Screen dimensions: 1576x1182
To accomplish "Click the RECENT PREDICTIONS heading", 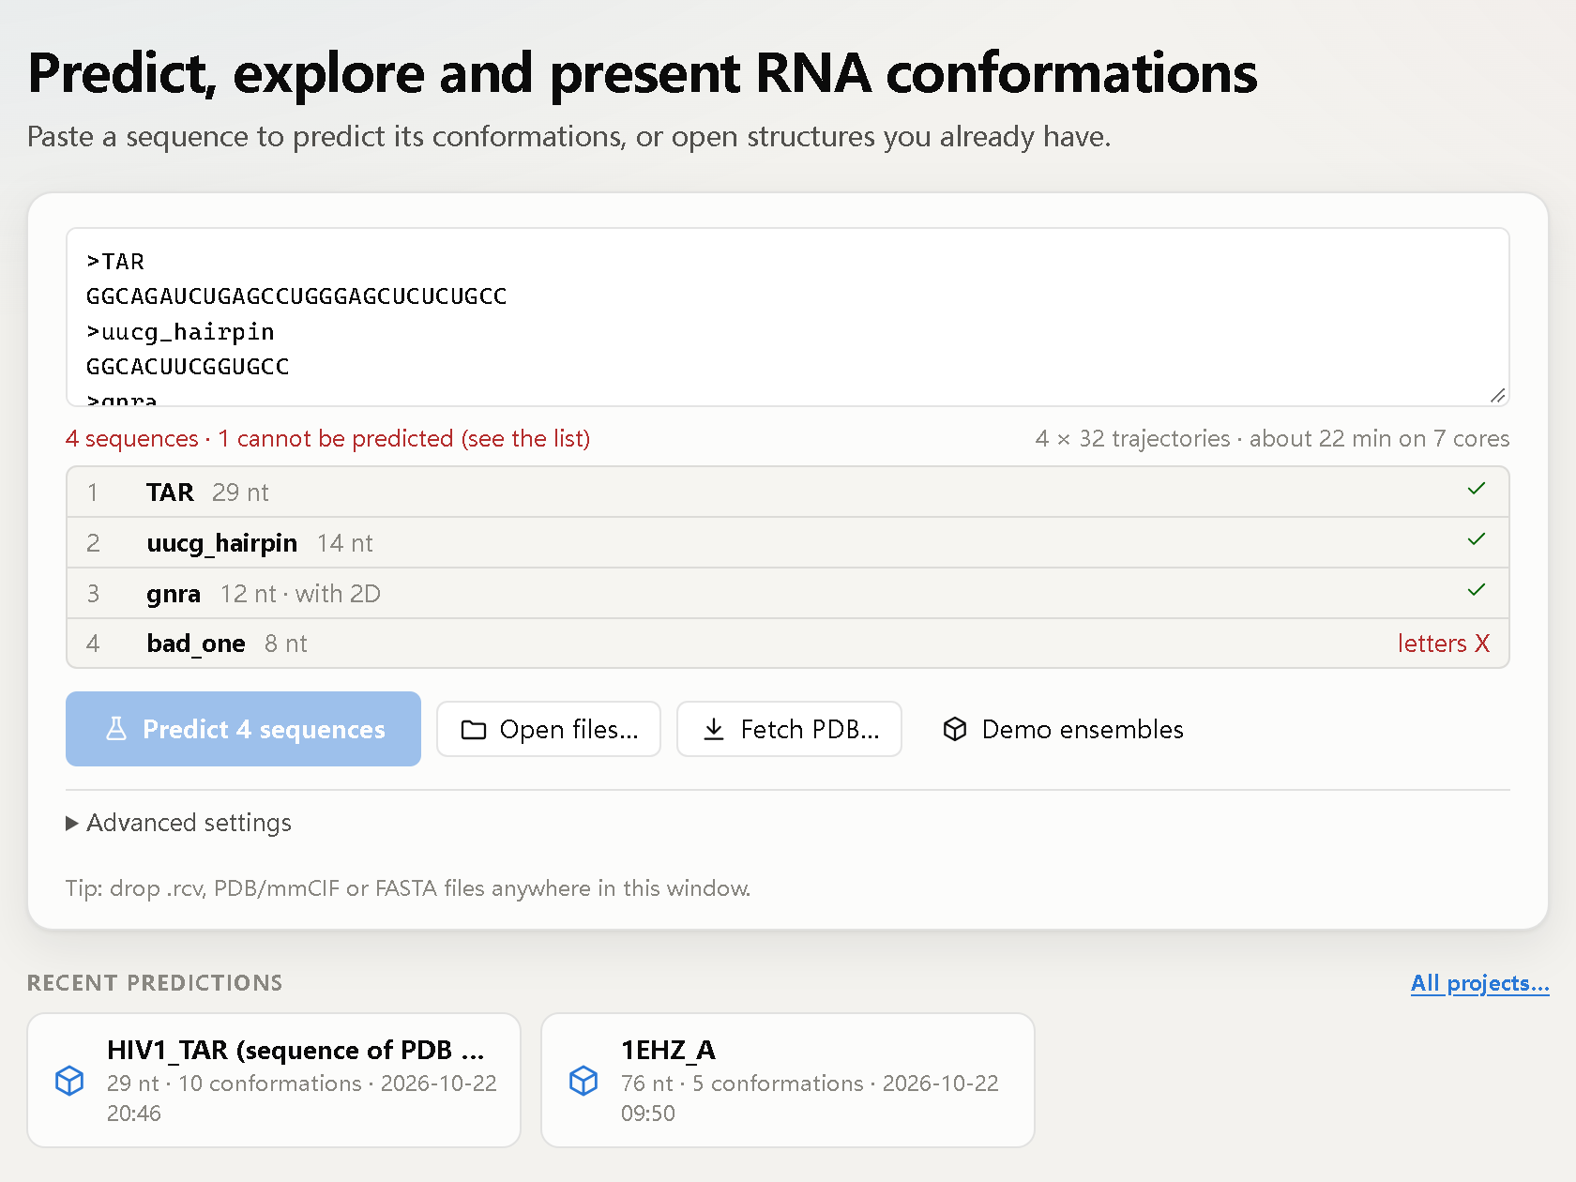I will tap(155, 983).
